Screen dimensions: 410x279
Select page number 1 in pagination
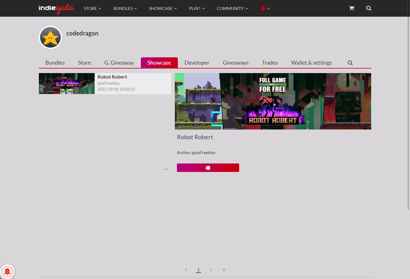pyautogui.click(x=198, y=270)
